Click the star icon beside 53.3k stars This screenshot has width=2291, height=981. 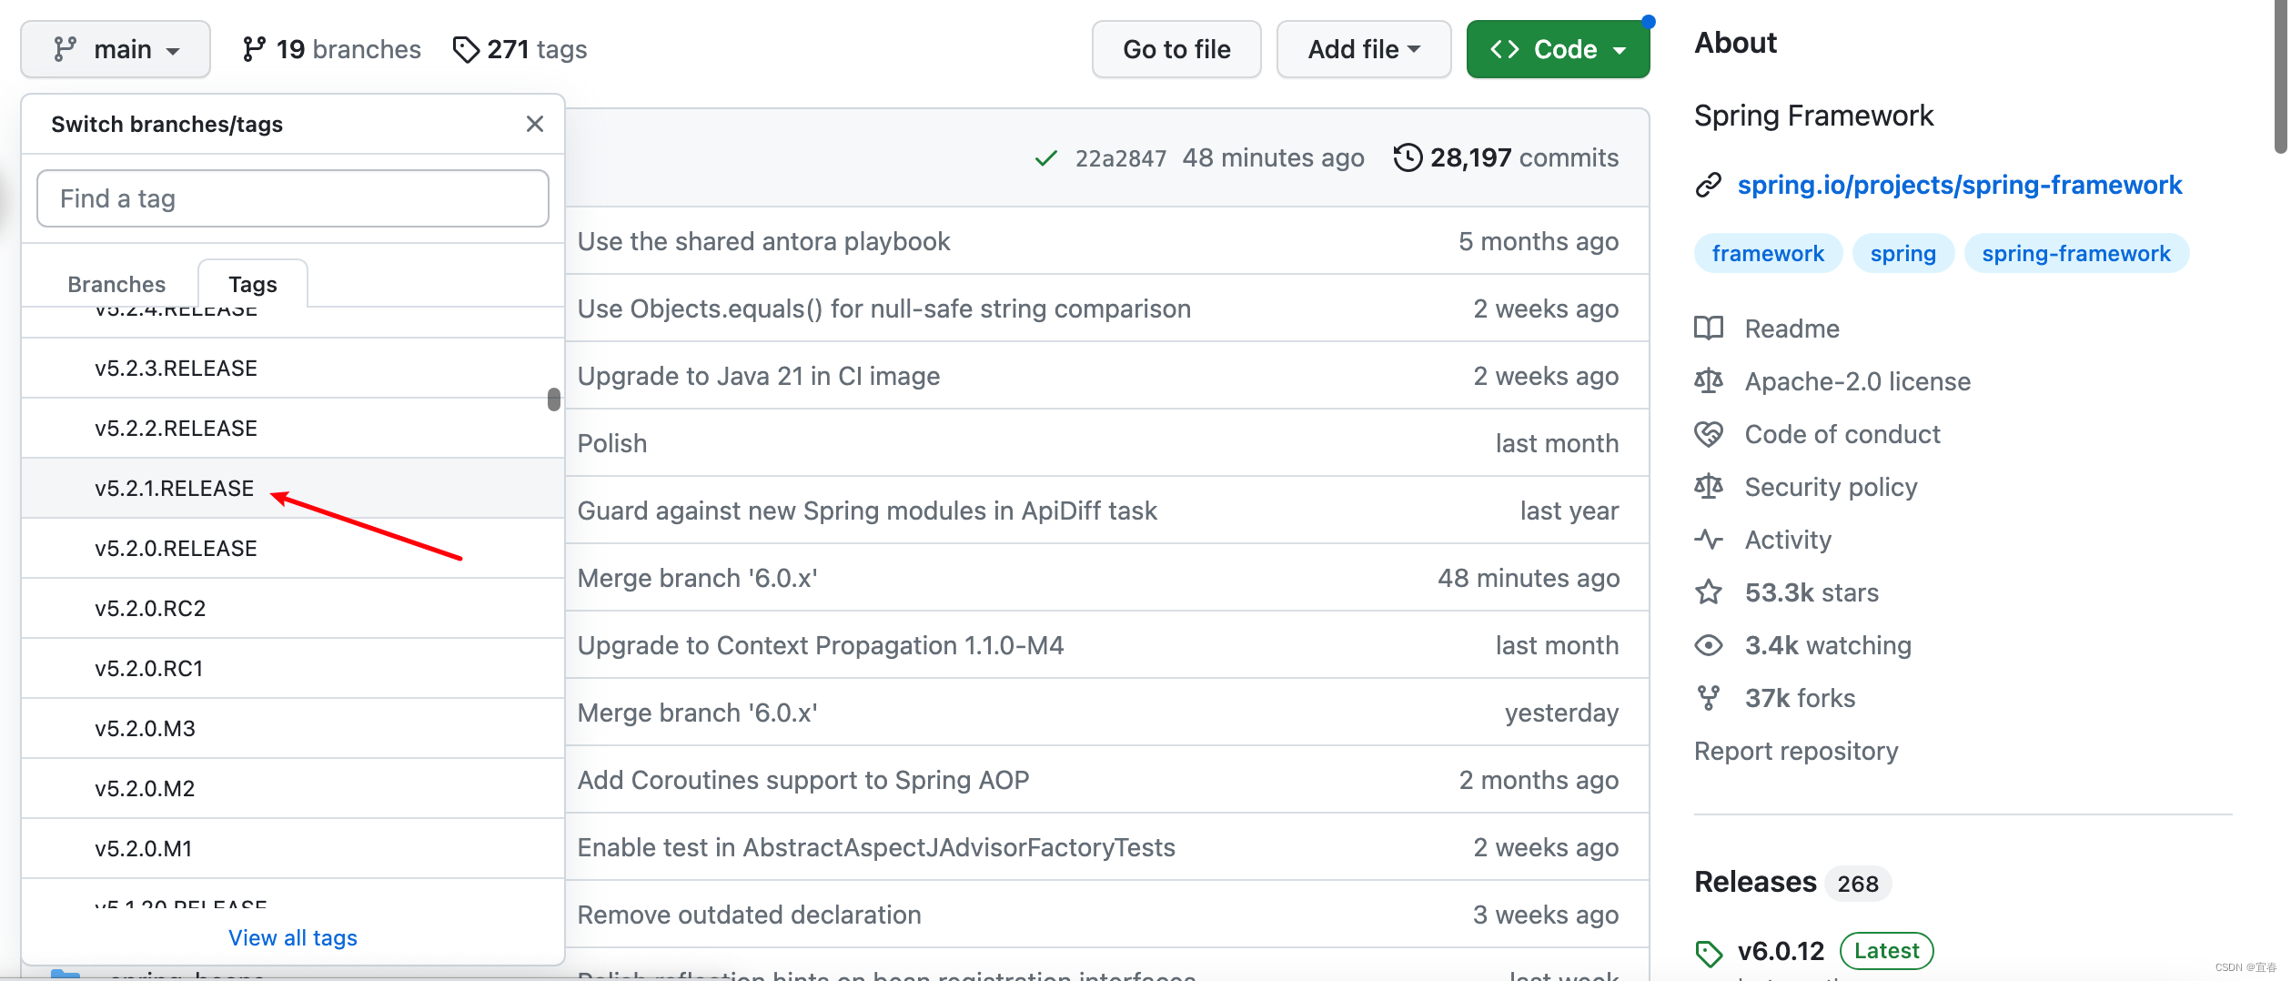(1709, 592)
